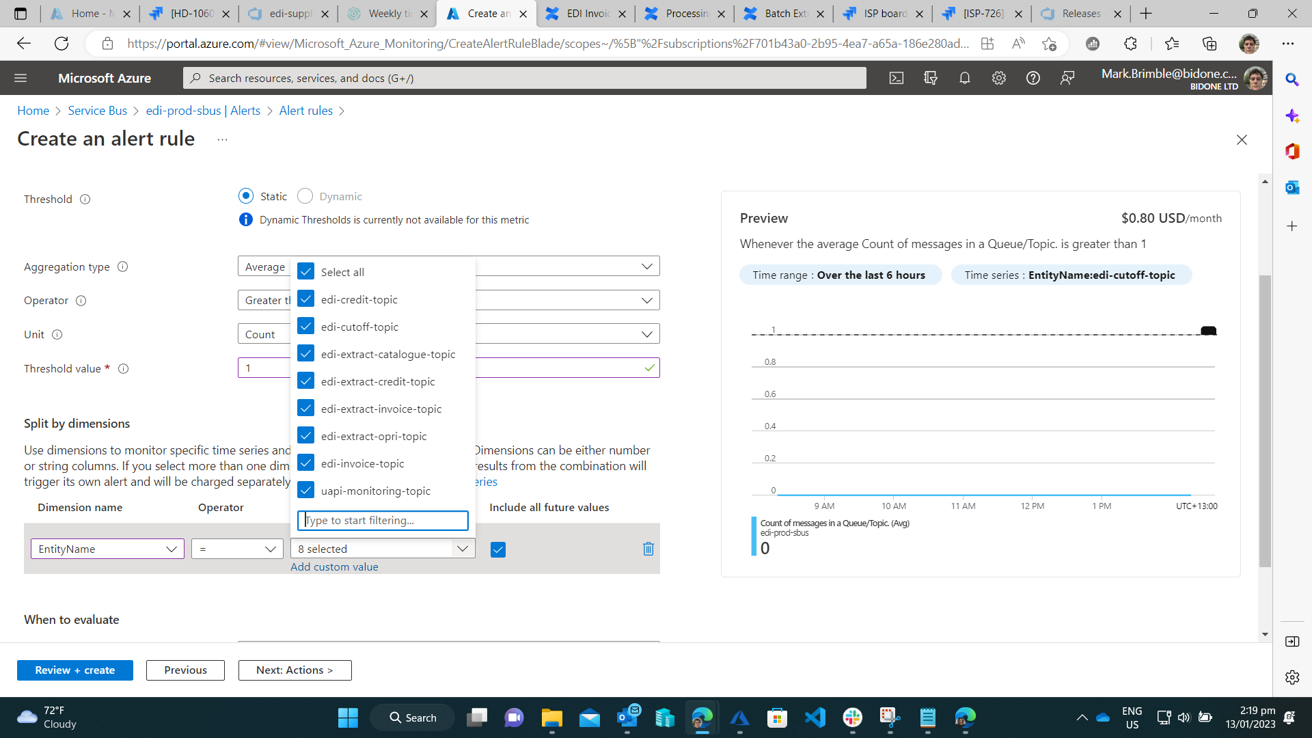The image size is (1312, 738).
Task: Click Previous button
Action: pyautogui.click(x=185, y=670)
